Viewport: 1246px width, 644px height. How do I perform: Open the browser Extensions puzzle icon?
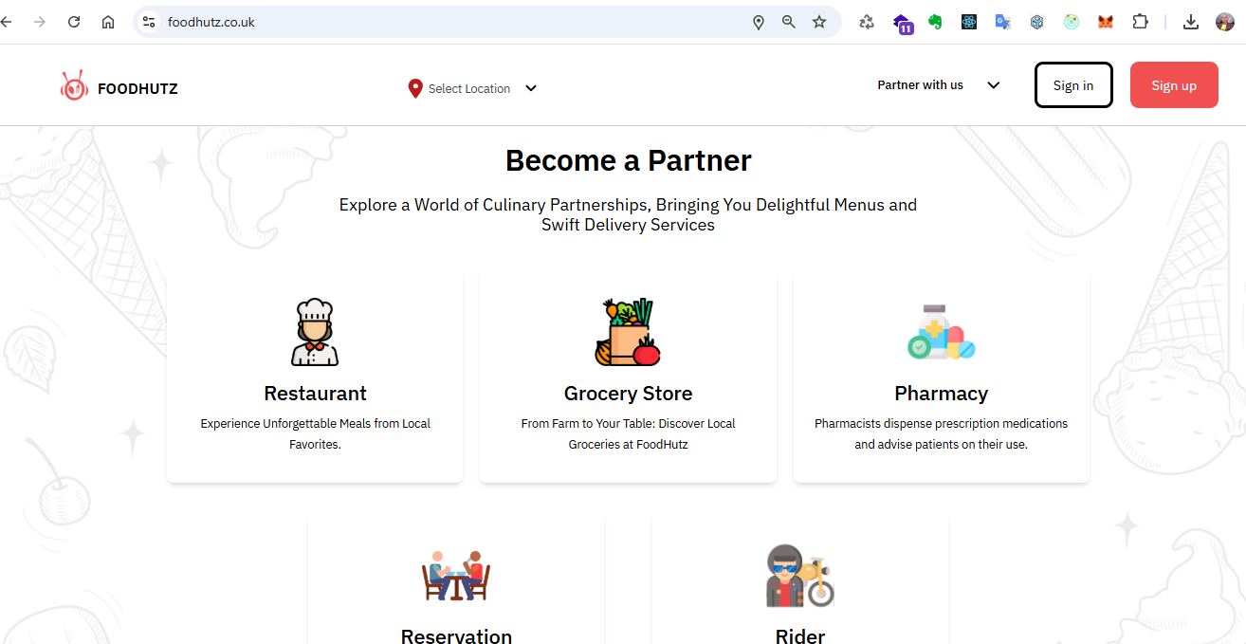tap(1140, 22)
